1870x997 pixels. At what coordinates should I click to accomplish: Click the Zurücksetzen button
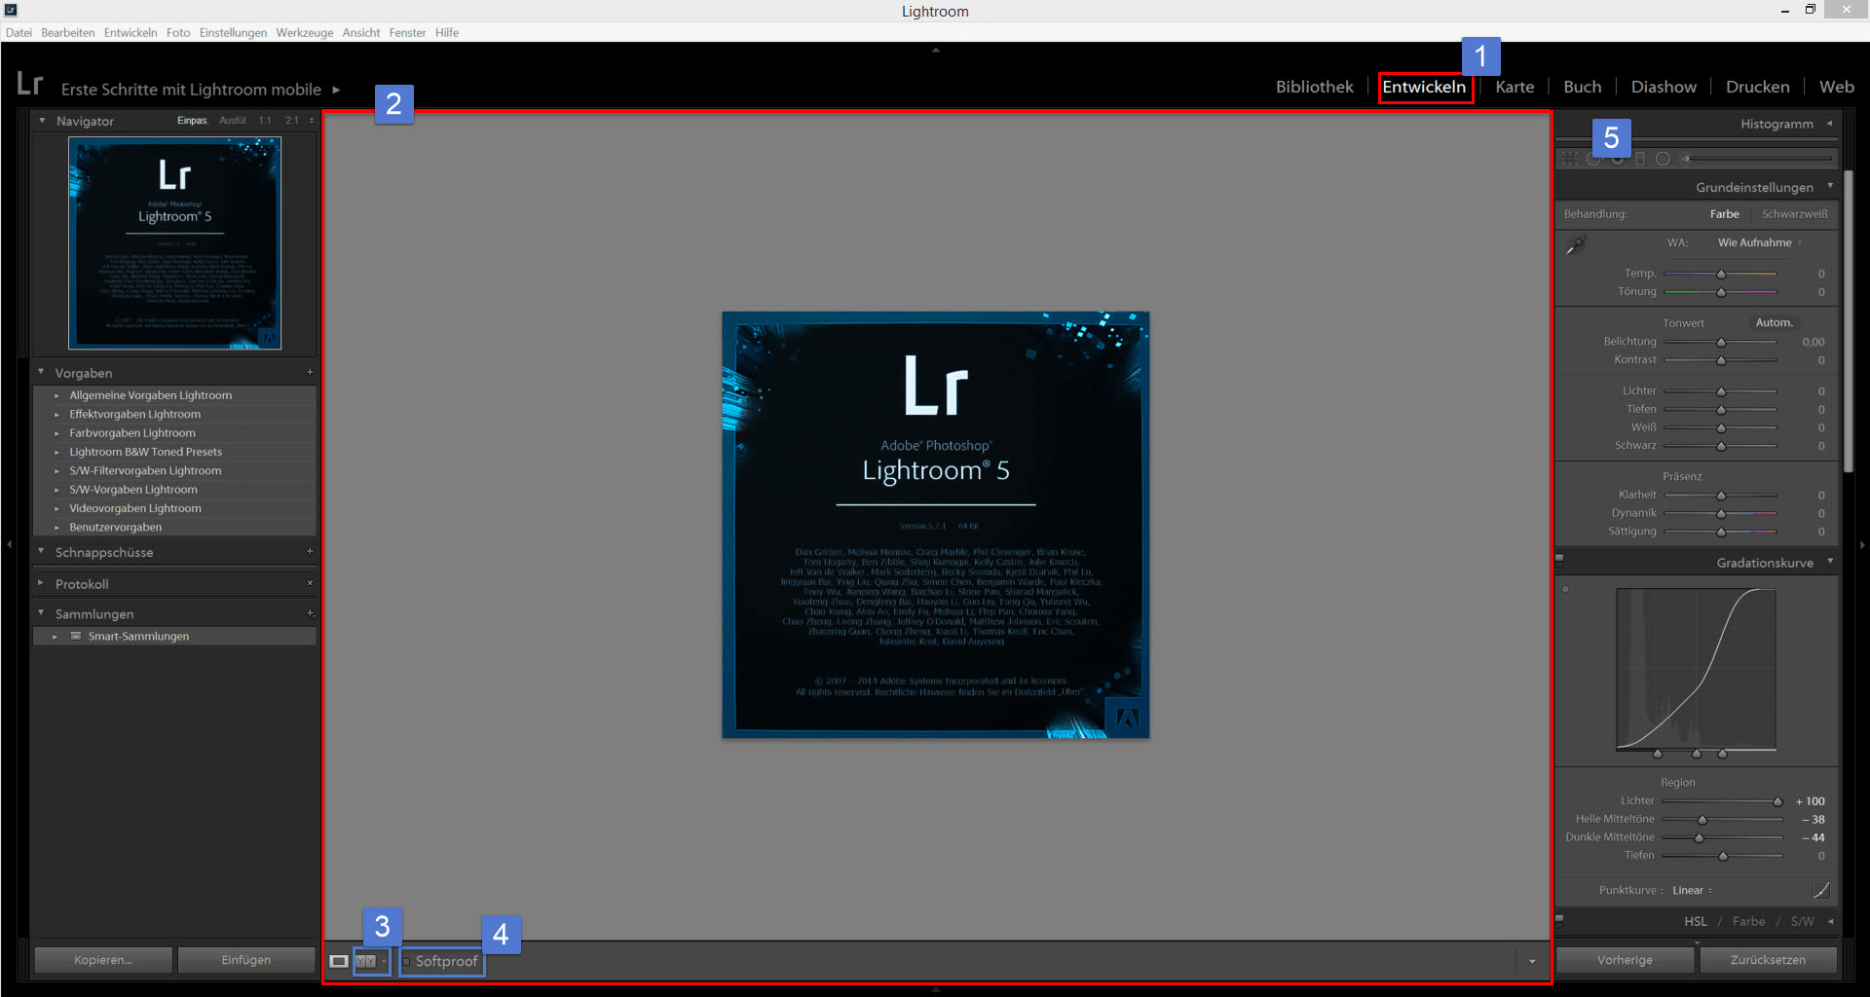pyautogui.click(x=1768, y=960)
